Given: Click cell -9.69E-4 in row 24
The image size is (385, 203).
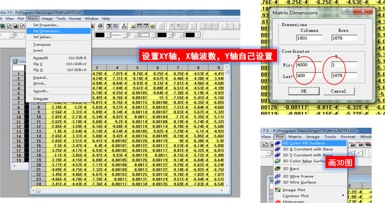Looking at the screenshot, I should [178, 184].
